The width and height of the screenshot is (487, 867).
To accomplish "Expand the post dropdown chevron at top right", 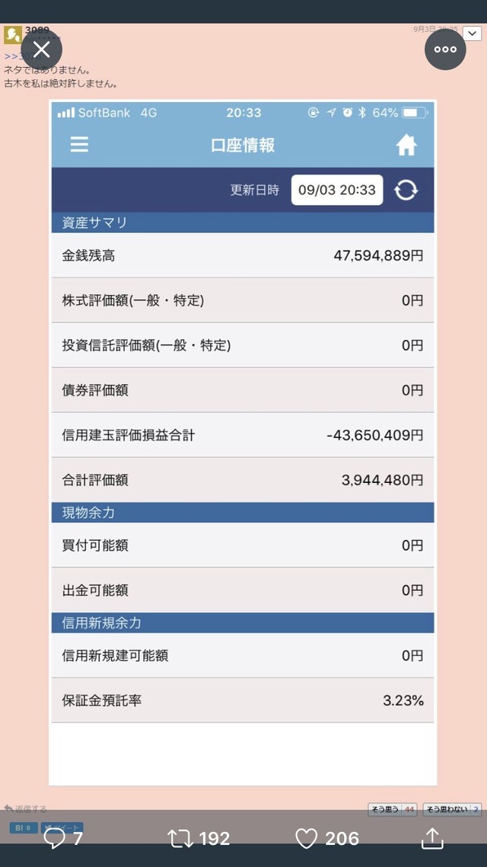I will tap(472, 34).
